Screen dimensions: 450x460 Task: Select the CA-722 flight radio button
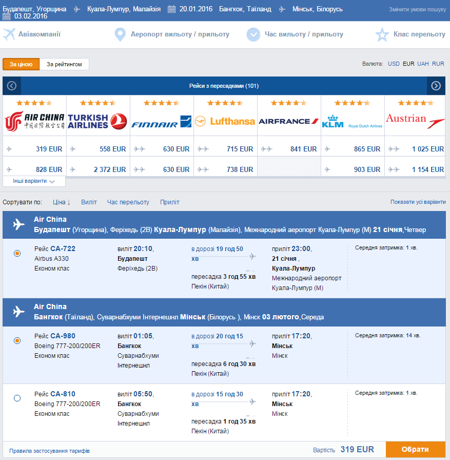[17, 253]
